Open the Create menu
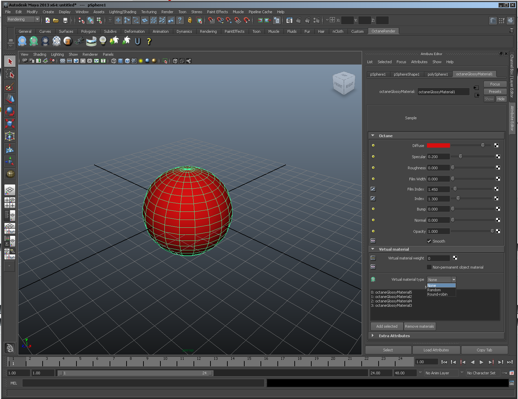 click(x=48, y=12)
